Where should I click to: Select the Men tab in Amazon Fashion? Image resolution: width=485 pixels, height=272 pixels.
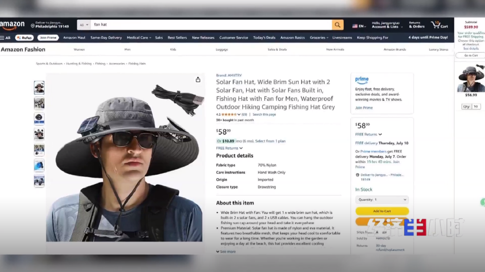127,50
